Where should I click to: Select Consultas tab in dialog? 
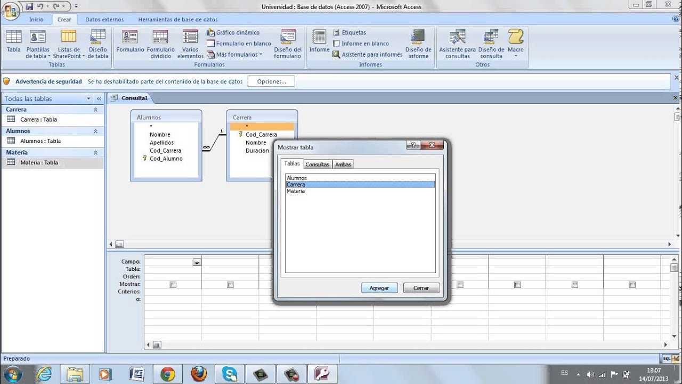point(317,164)
